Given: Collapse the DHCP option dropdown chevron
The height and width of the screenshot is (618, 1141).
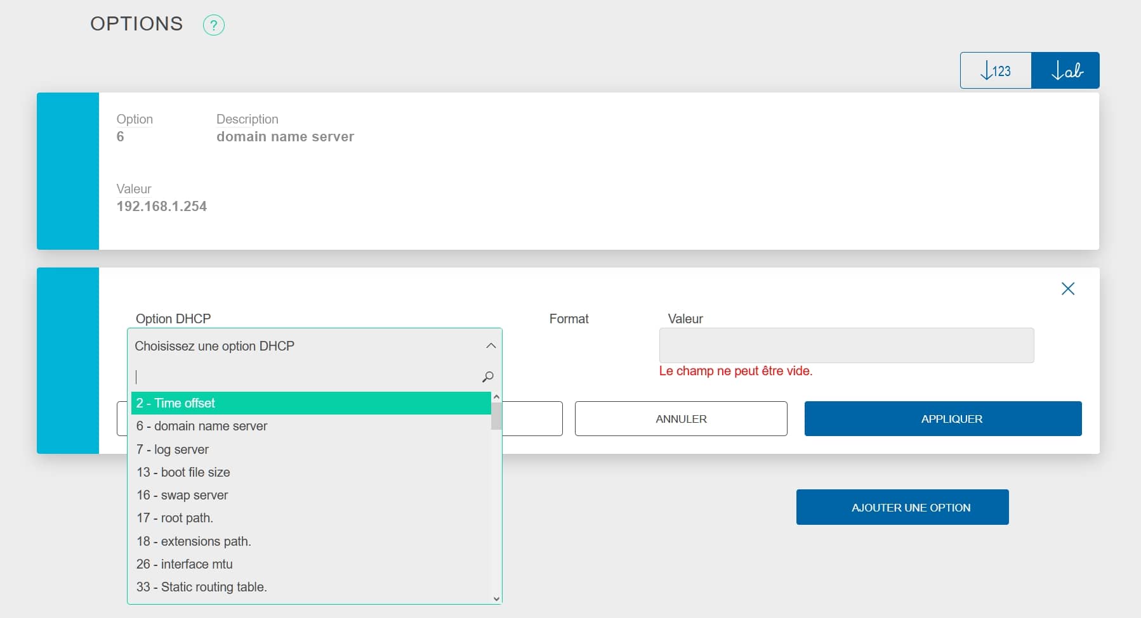Looking at the screenshot, I should (x=491, y=346).
